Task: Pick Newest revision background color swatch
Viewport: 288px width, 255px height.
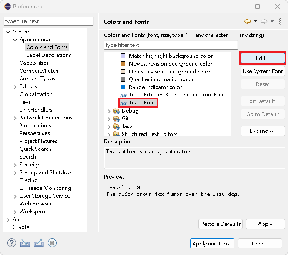Action: [123, 64]
